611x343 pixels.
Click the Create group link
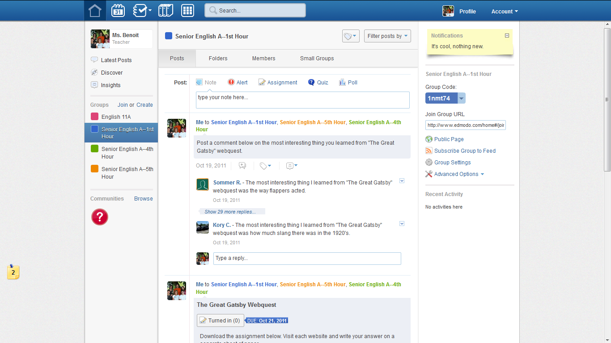coord(144,105)
